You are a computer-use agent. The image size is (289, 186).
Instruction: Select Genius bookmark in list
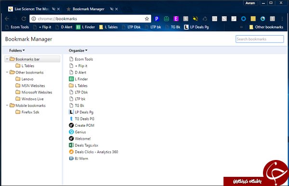[x=78, y=132]
